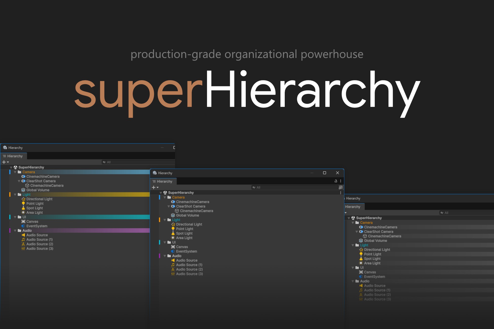This screenshot has width=494, height=329.
Task: Click Spot Light icon in middle Hierarchy window
Action: click(x=173, y=233)
